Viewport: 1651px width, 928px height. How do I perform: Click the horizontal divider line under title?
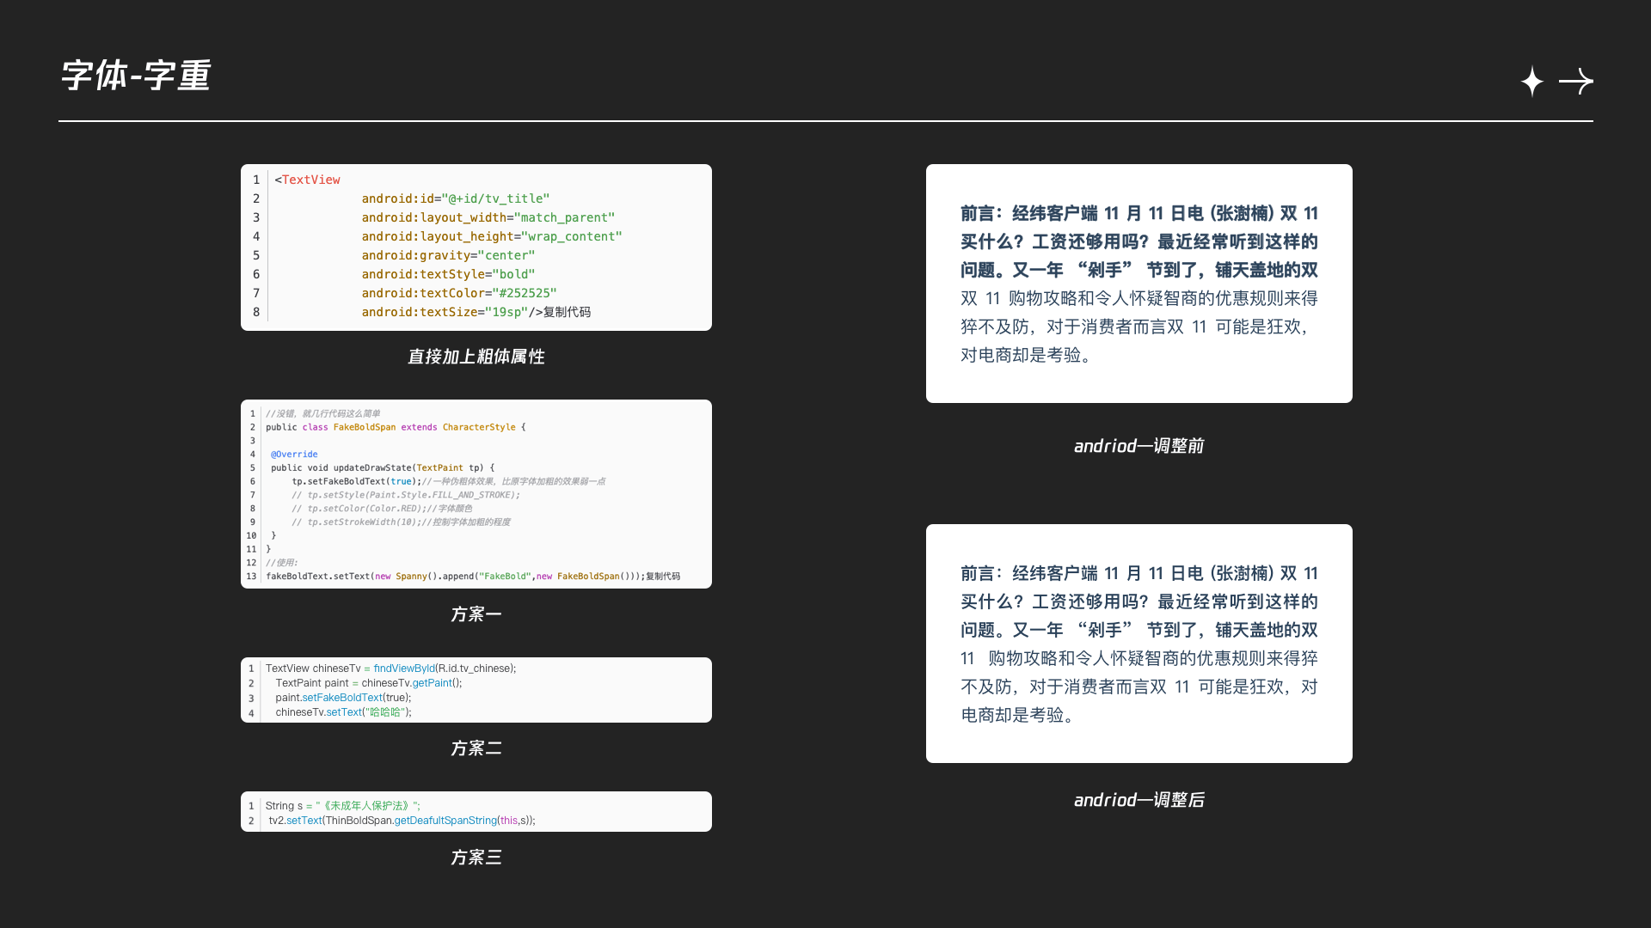(825, 121)
